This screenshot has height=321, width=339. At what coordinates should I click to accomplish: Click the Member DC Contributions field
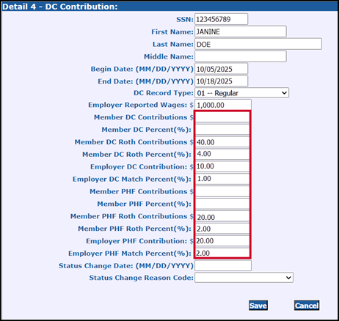(x=222, y=117)
